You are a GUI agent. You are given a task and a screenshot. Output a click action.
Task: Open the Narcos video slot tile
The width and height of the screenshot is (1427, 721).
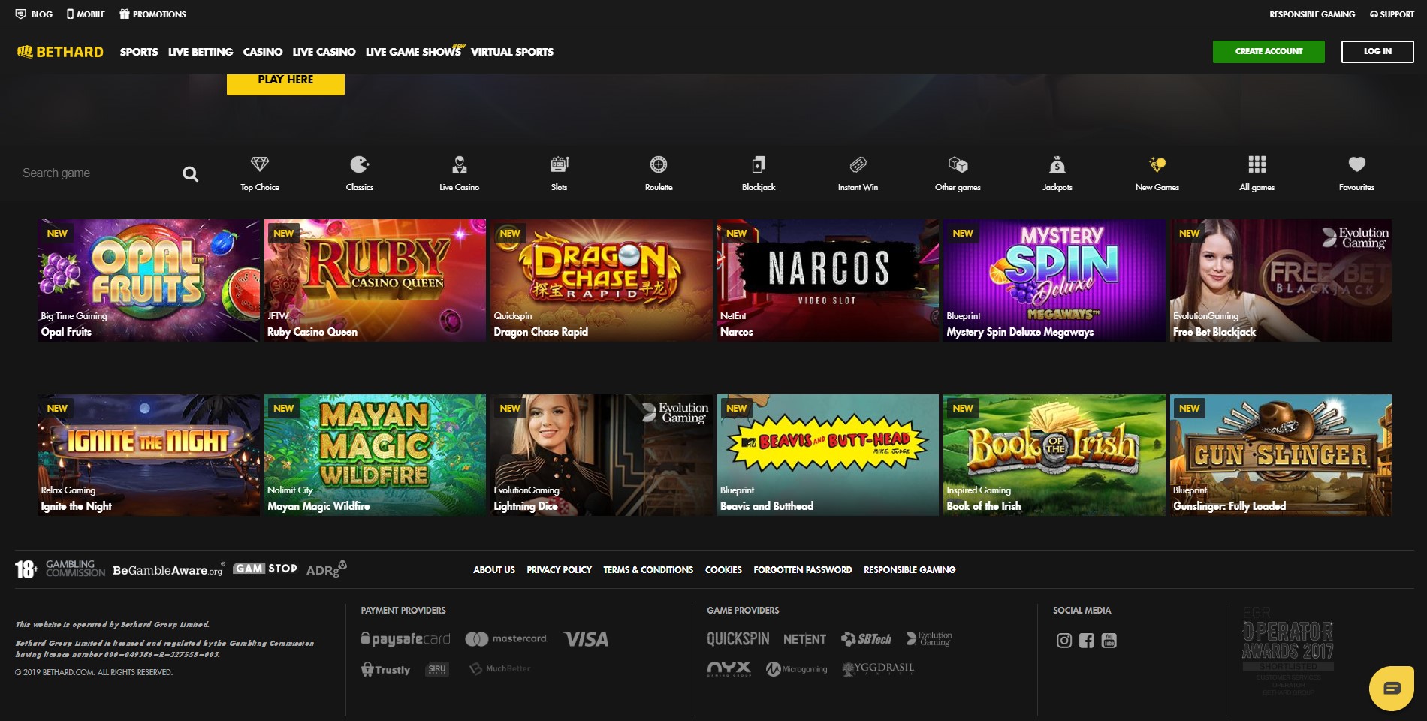click(828, 280)
